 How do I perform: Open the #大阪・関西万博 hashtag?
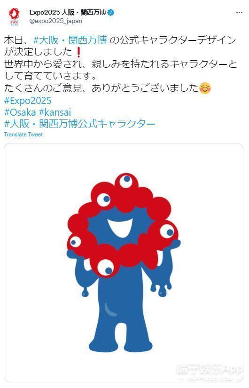[70, 40]
